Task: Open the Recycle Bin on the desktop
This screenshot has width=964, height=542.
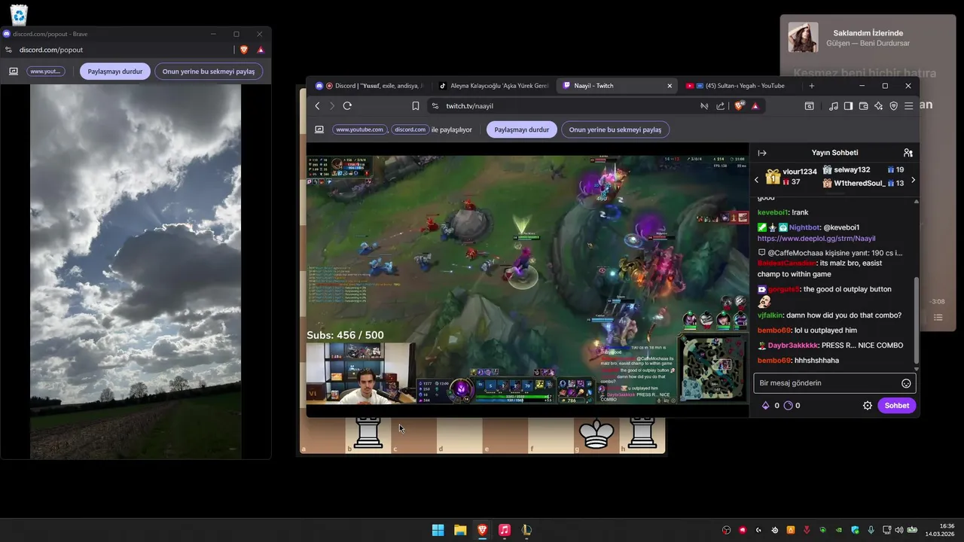Action: coord(19,14)
